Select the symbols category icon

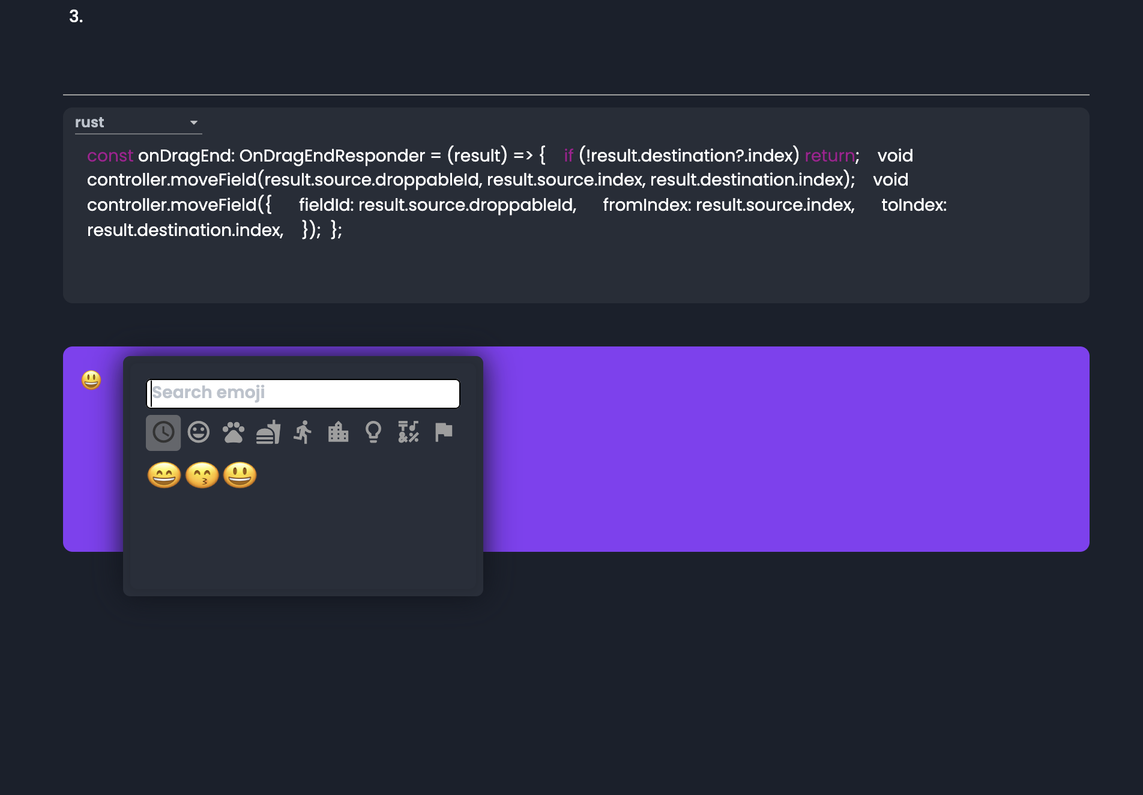(408, 432)
